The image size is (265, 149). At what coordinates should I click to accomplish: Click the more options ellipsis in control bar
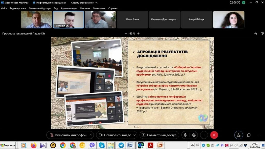tap(204, 135)
